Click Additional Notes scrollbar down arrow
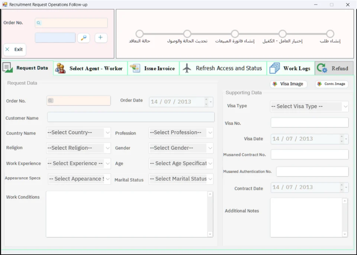Viewport: 357px width, 255px height. [345, 234]
